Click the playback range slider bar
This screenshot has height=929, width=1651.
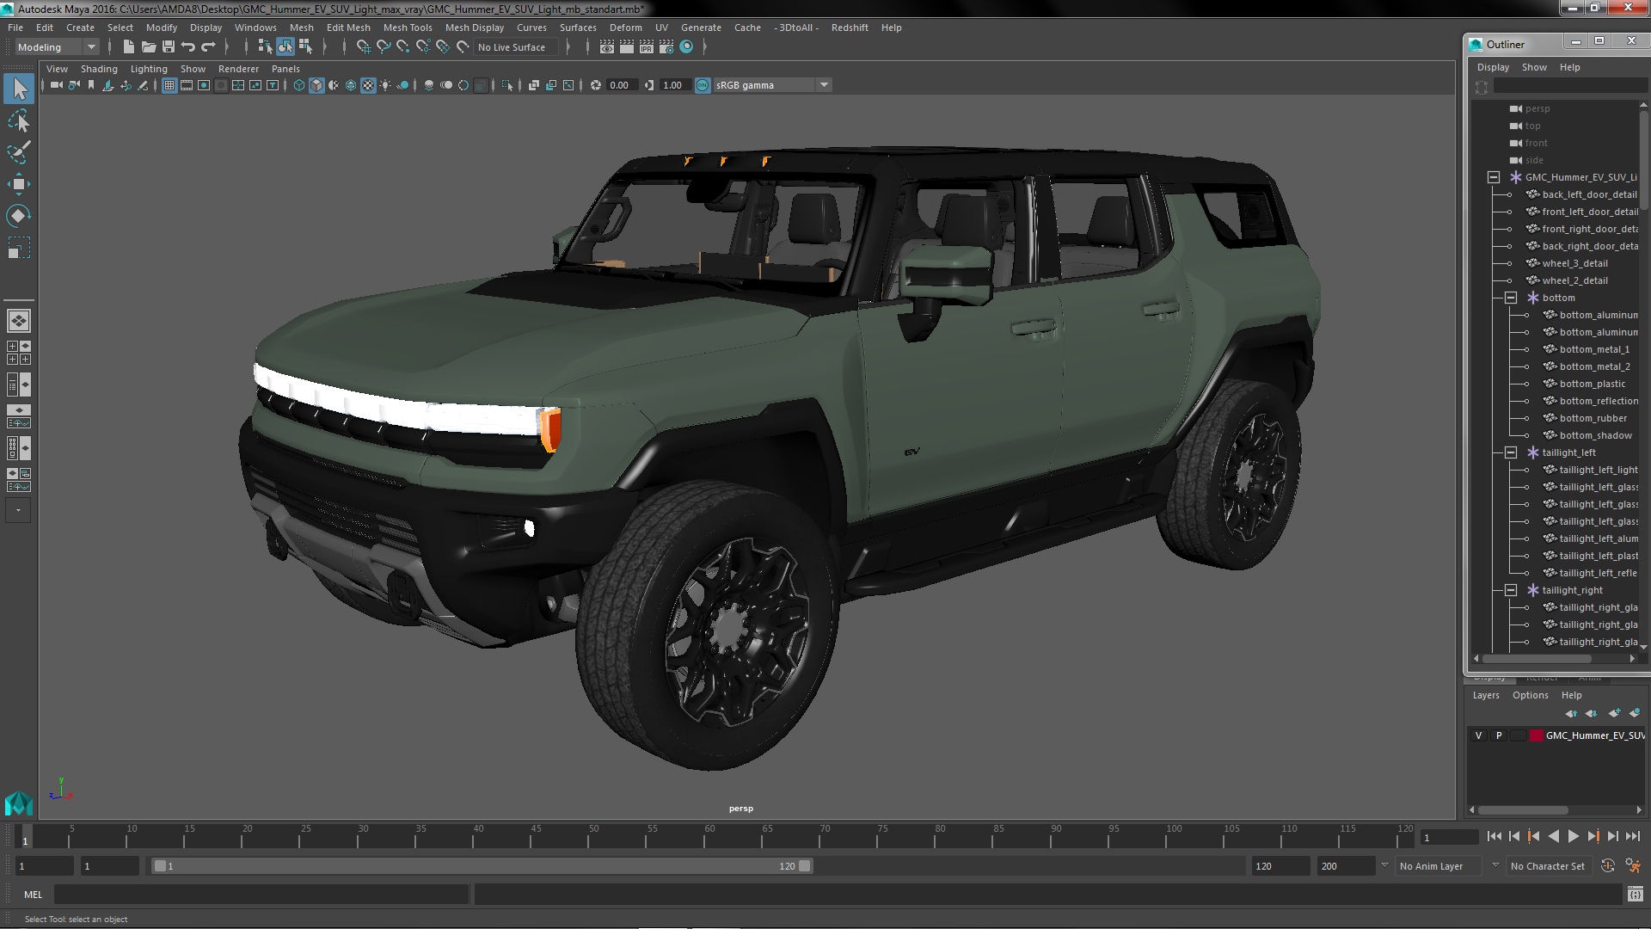coord(482,866)
